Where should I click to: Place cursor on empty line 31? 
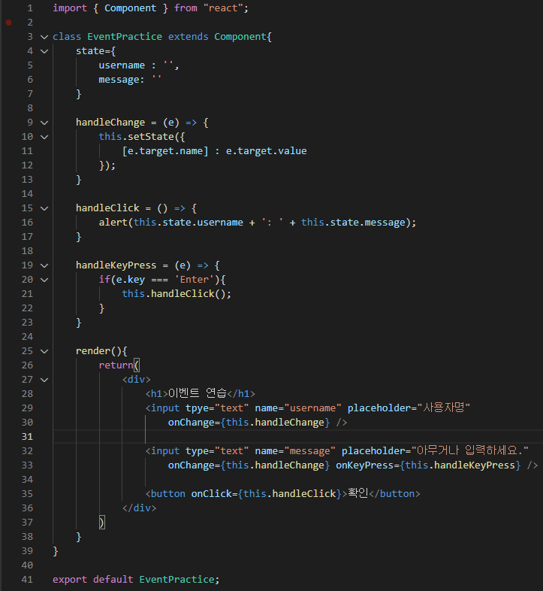(297, 436)
